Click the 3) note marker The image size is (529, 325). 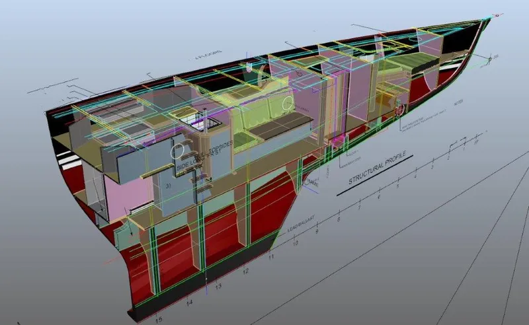tap(168, 186)
